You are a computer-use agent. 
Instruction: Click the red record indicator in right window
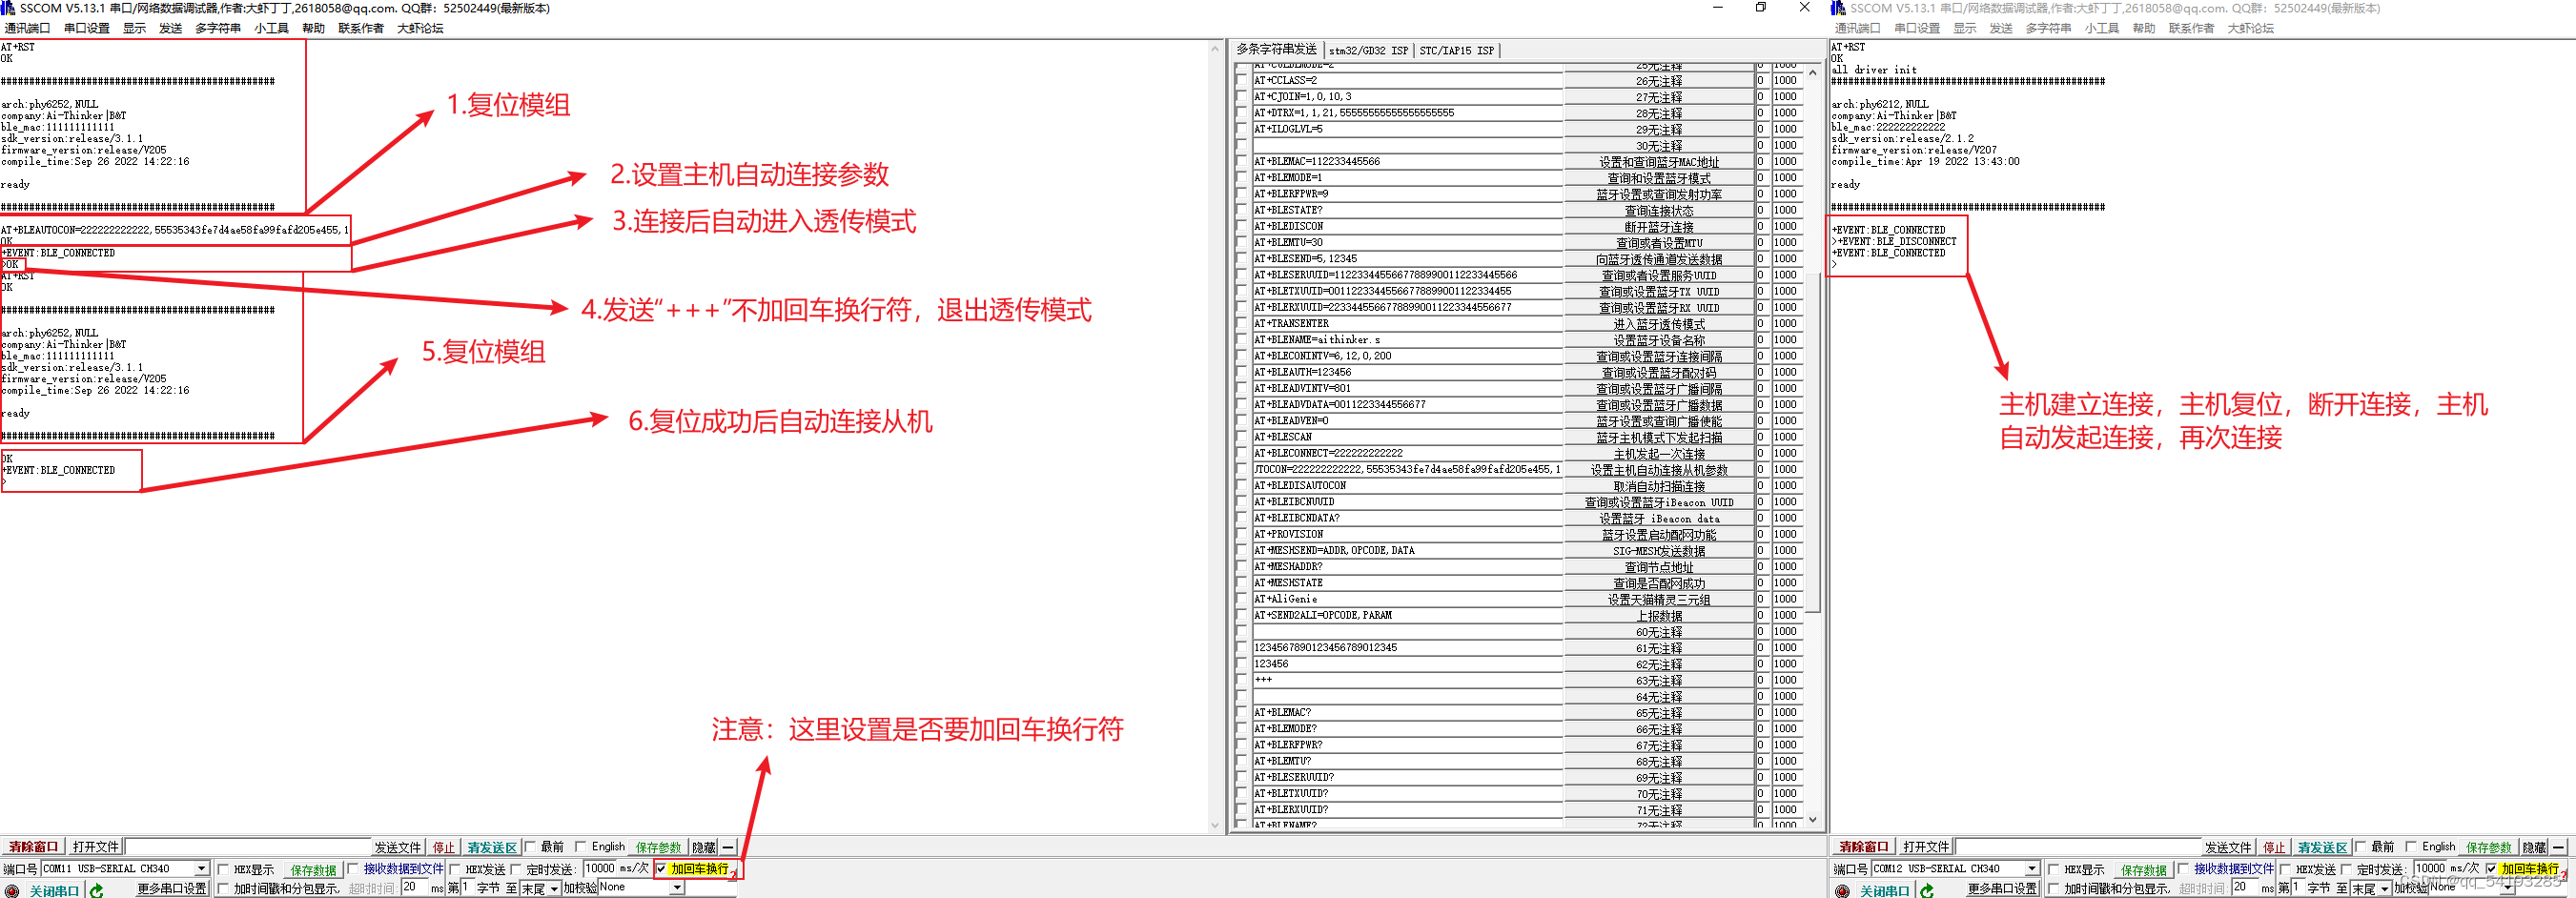pyautogui.click(x=1842, y=890)
